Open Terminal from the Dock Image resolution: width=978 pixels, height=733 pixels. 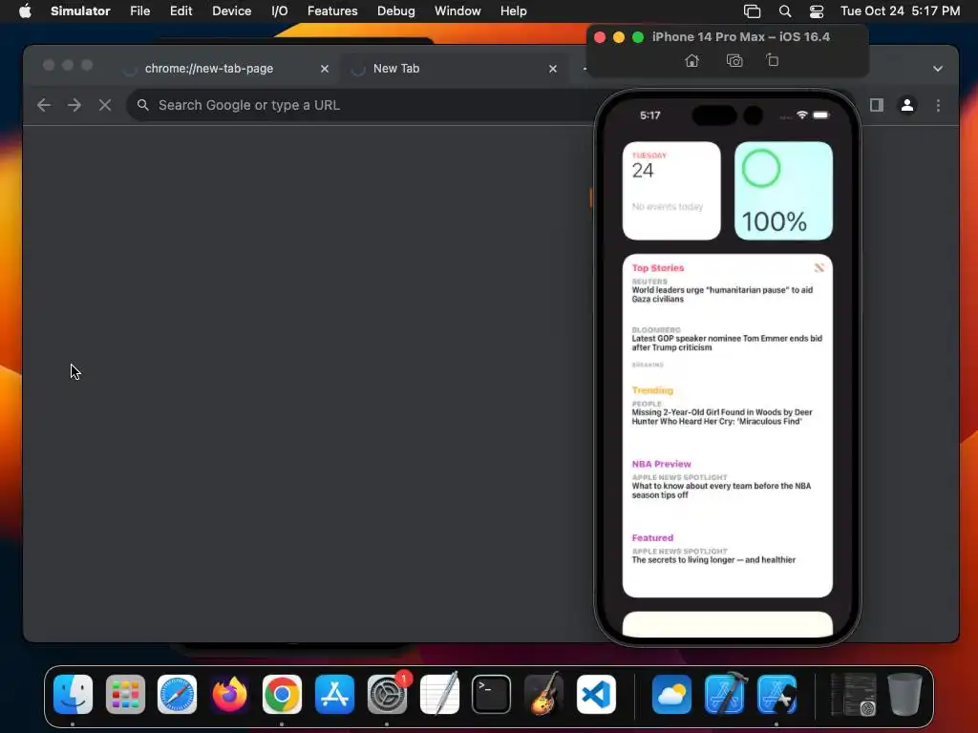click(492, 695)
